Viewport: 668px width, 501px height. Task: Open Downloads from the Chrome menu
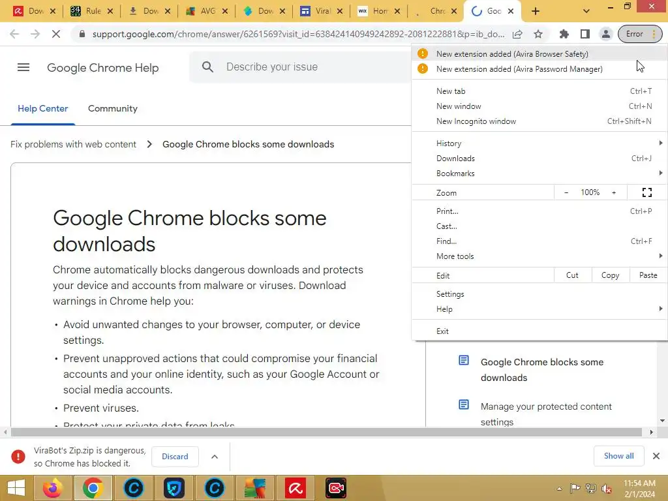point(539,159)
